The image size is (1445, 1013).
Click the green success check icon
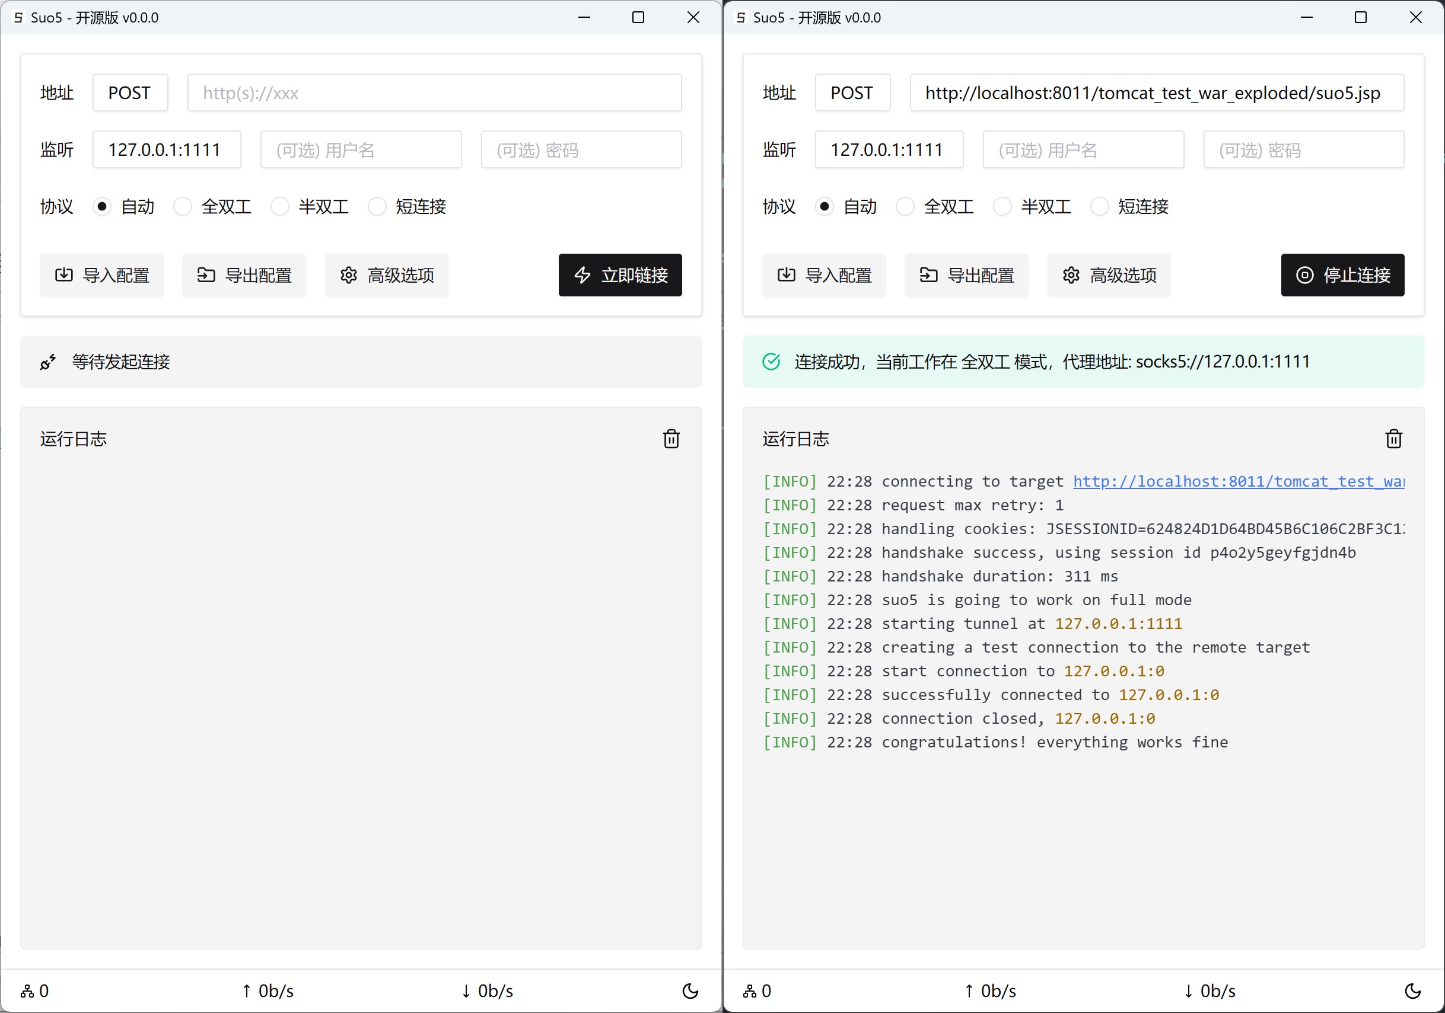(x=771, y=362)
